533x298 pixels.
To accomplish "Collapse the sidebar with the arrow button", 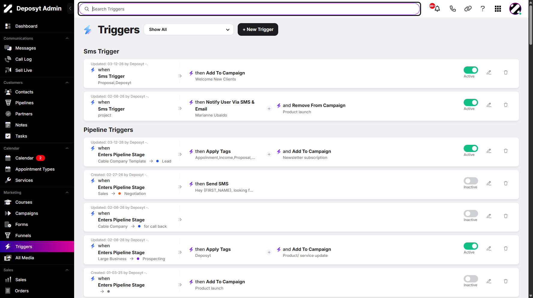I will click(x=70, y=8).
